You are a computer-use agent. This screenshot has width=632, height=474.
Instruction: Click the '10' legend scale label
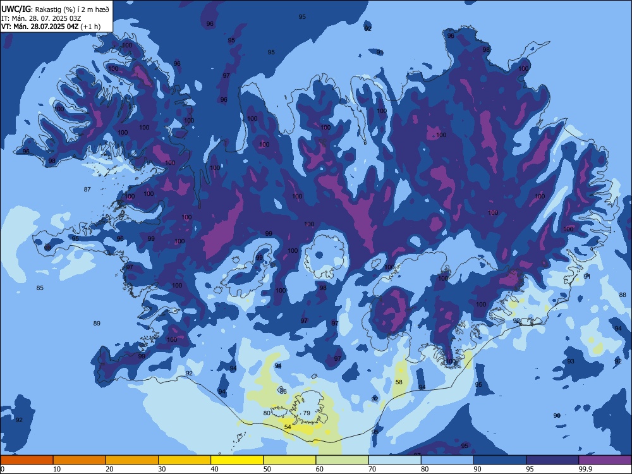pos(57,469)
